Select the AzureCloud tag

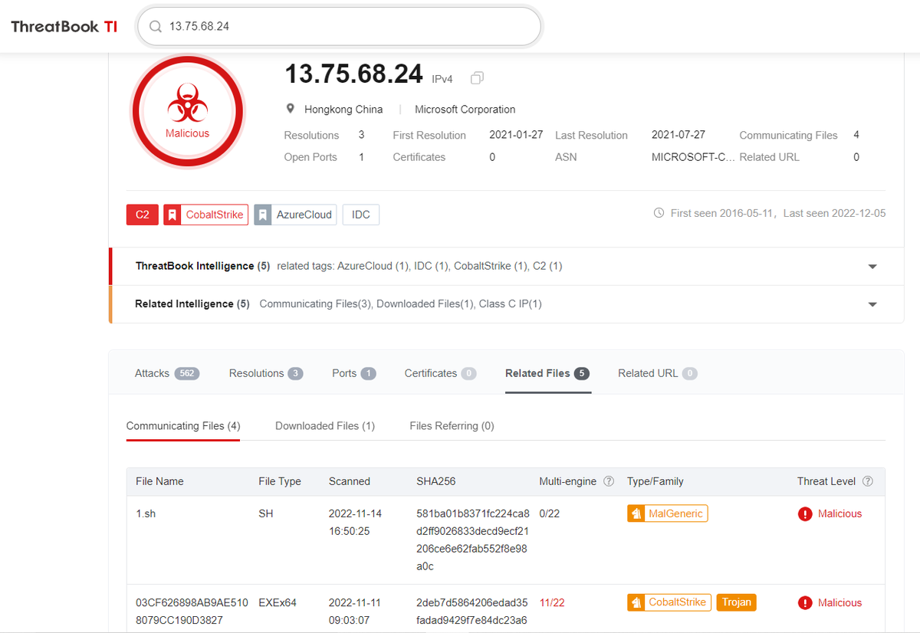295,215
